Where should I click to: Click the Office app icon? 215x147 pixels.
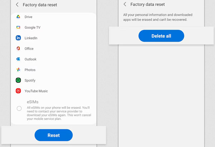18,49
